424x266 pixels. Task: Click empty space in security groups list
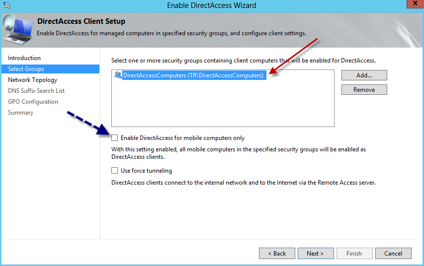[x=222, y=107]
